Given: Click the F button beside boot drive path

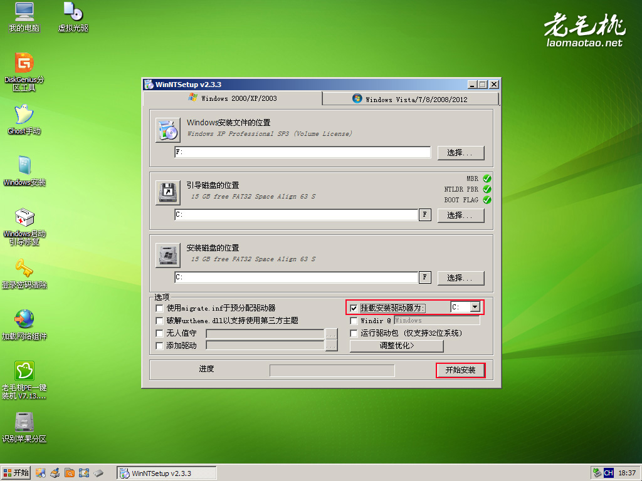Looking at the screenshot, I should [425, 215].
